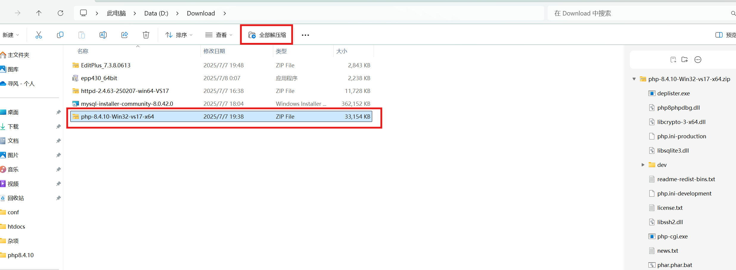
Task: Click the Share icon in the toolbar
Action: 124,35
